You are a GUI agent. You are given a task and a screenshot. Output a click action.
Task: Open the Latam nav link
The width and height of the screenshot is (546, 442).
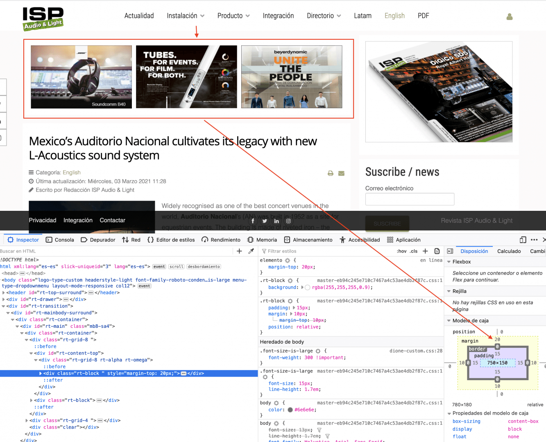[363, 16]
